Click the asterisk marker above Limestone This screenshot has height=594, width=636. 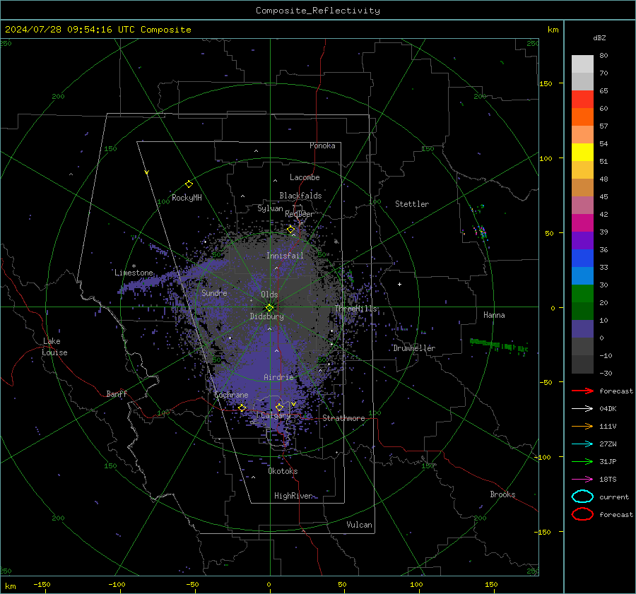click(134, 266)
